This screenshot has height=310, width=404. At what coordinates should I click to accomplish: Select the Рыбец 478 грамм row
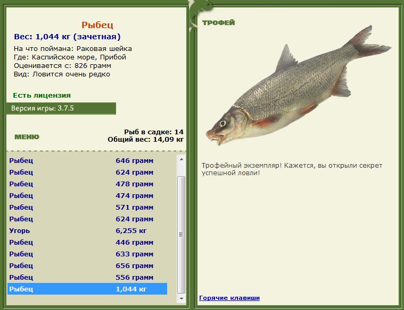87,184
